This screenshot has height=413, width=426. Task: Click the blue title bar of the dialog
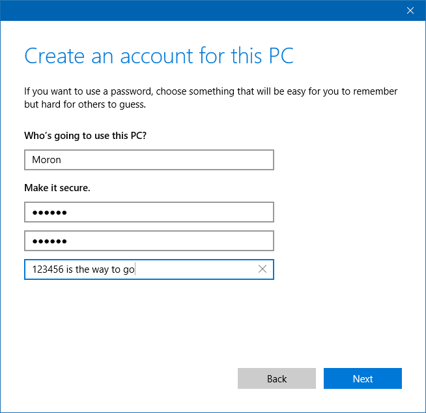click(195, 10)
